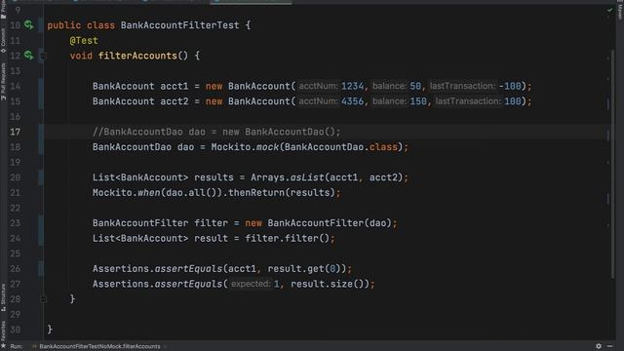This screenshot has height=351, width=624.
Task: Open the Pull Requests tool window tab
Action: (x=3, y=82)
